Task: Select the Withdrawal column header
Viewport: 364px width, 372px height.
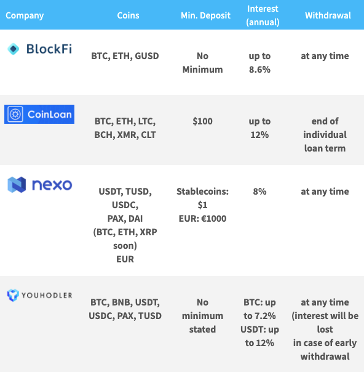Action: (x=328, y=15)
